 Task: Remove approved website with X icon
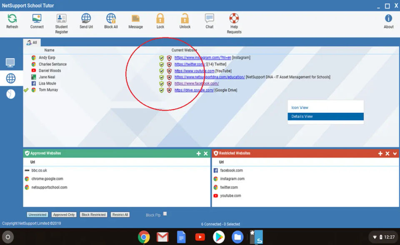coord(205,153)
